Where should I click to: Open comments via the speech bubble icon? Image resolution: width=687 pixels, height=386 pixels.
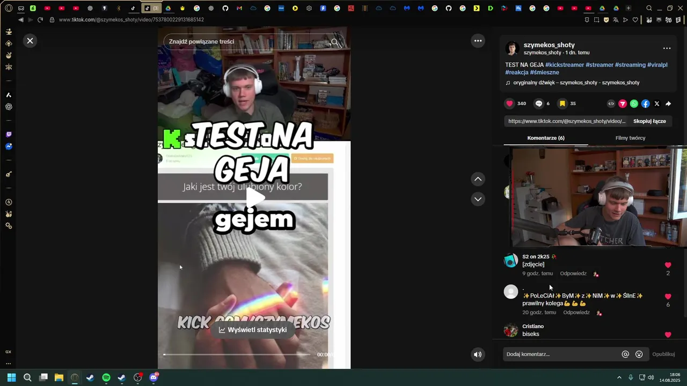539,103
